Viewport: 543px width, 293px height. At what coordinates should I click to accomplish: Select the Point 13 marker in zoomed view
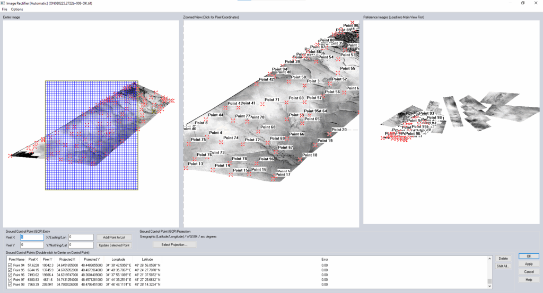tap(186, 168)
